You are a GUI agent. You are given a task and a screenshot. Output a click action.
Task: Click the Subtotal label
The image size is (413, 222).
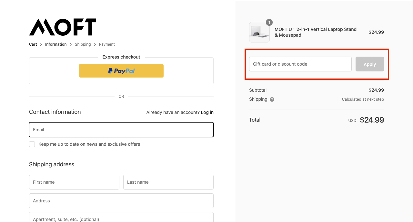pos(258,90)
